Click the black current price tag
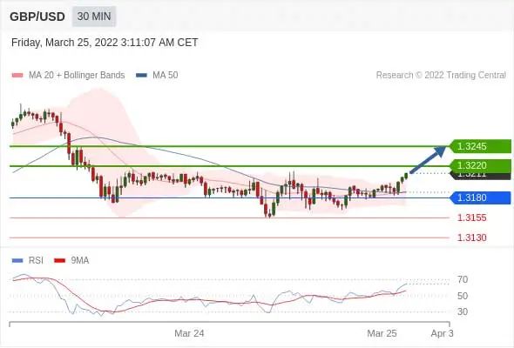Image resolution: width=514 pixels, height=348 pixels. 480,176
